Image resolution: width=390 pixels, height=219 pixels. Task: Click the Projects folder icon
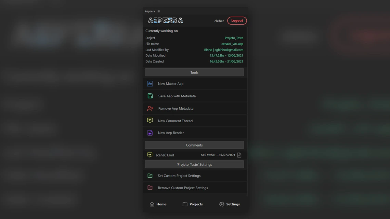185,204
